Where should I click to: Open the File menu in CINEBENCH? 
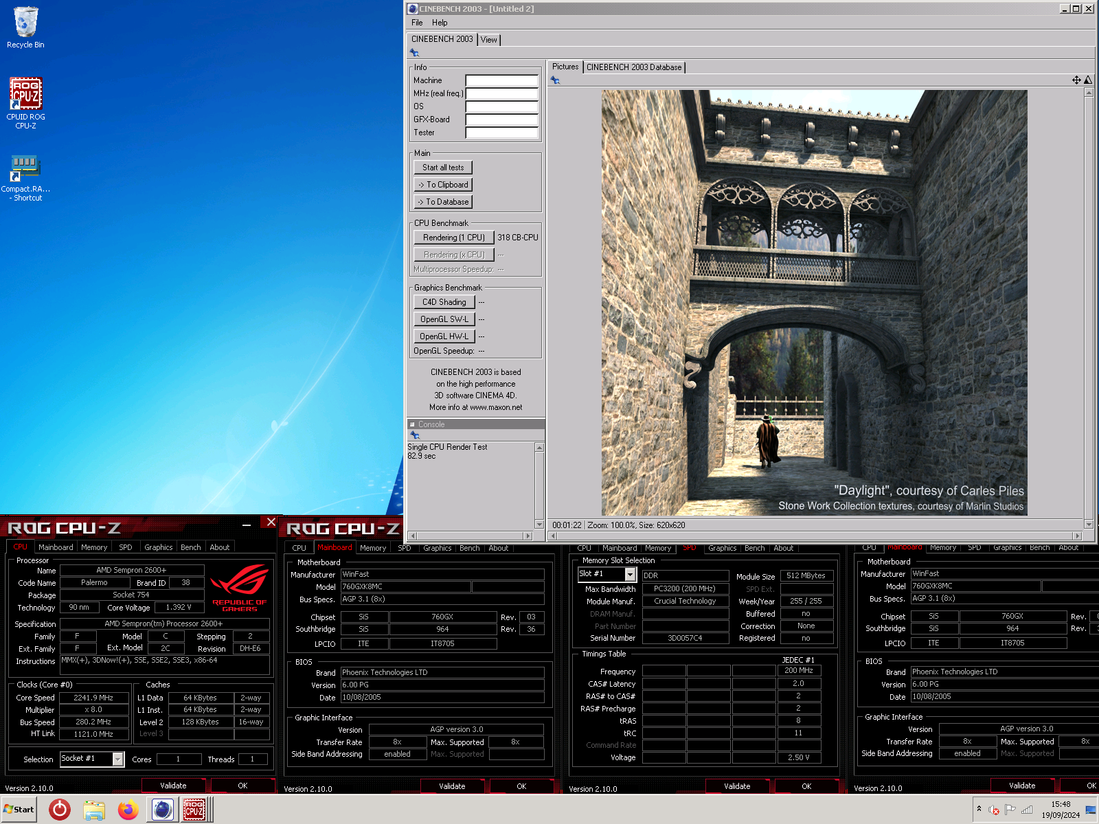coord(417,23)
